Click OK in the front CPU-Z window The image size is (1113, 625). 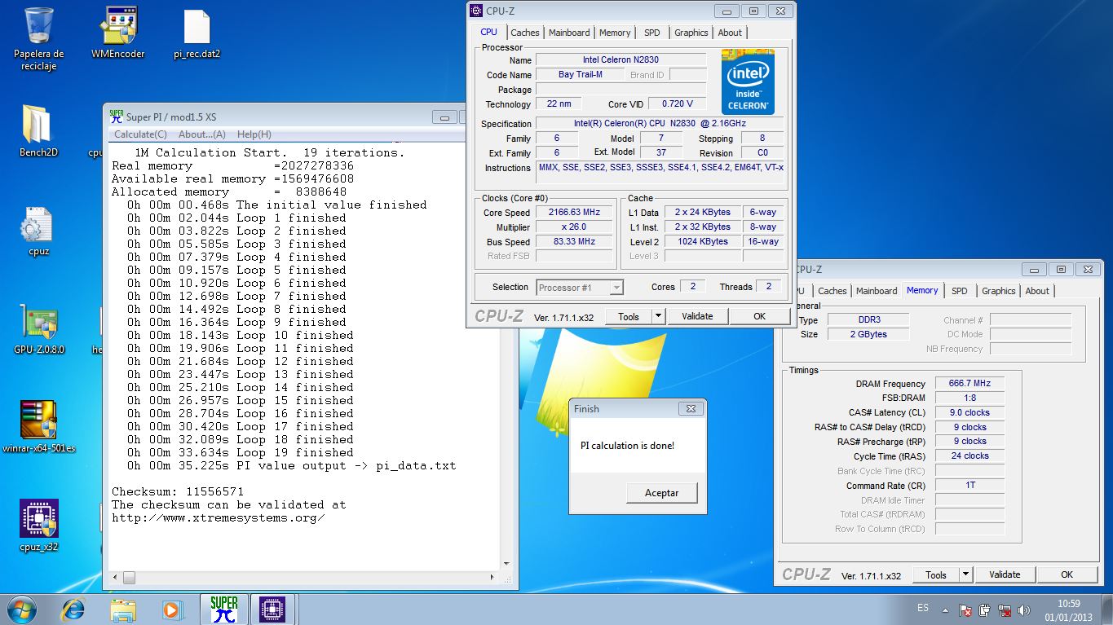(759, 316)
